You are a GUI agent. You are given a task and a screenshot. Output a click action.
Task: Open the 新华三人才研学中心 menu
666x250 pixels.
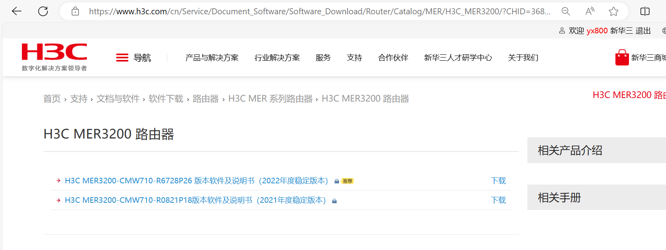[458, 58]
